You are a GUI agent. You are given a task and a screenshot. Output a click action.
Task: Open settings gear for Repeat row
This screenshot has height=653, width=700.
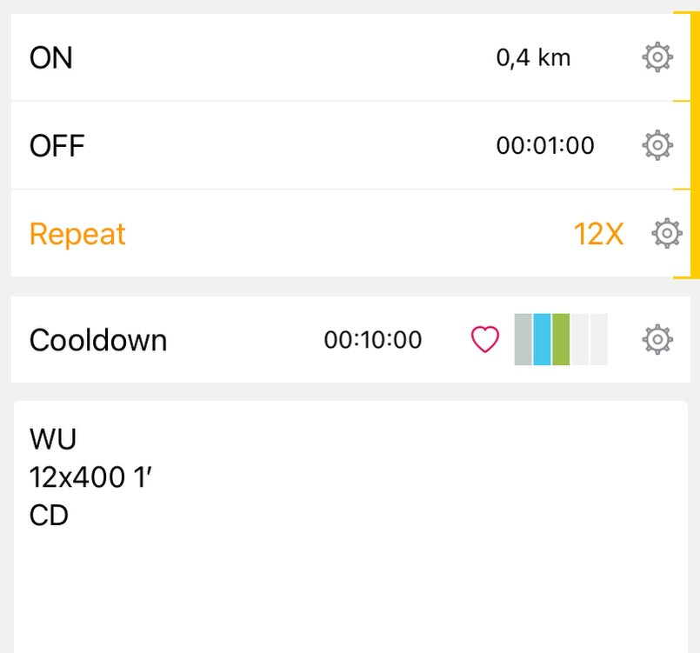click(x=667, y=234)
